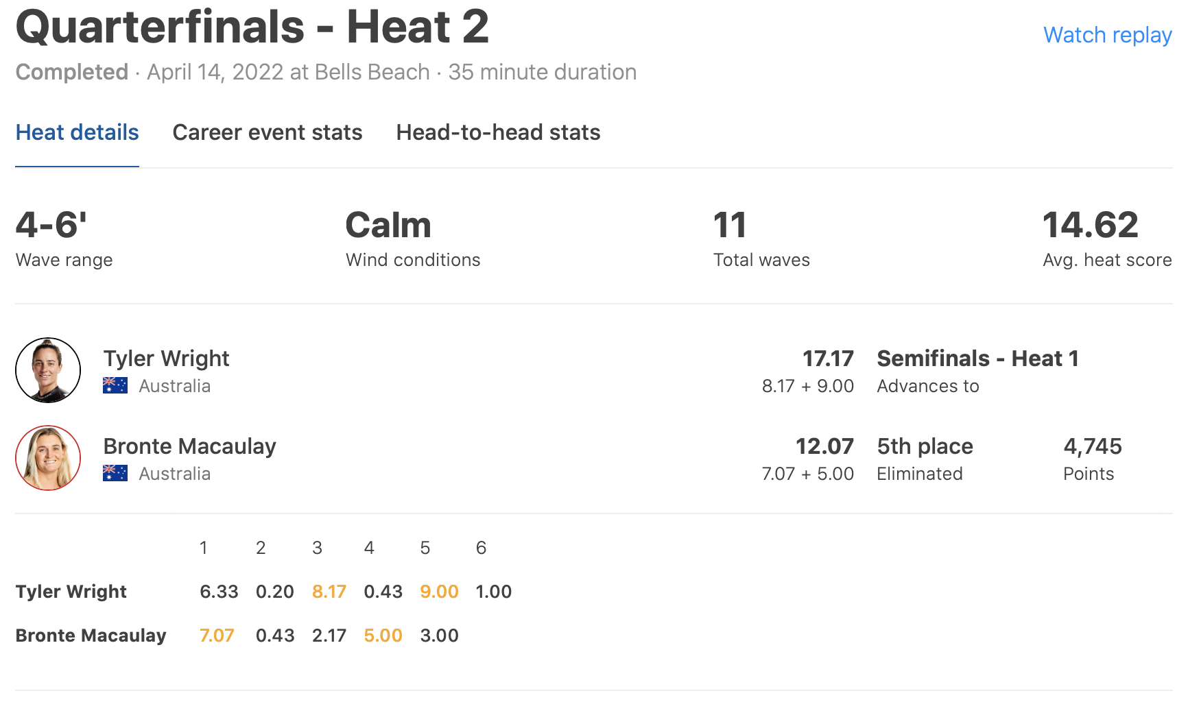The height and width of the screenshot is (702, 1188).
Task: Open Bronte Macaulay's name in results
Action: tap(189, 446)
